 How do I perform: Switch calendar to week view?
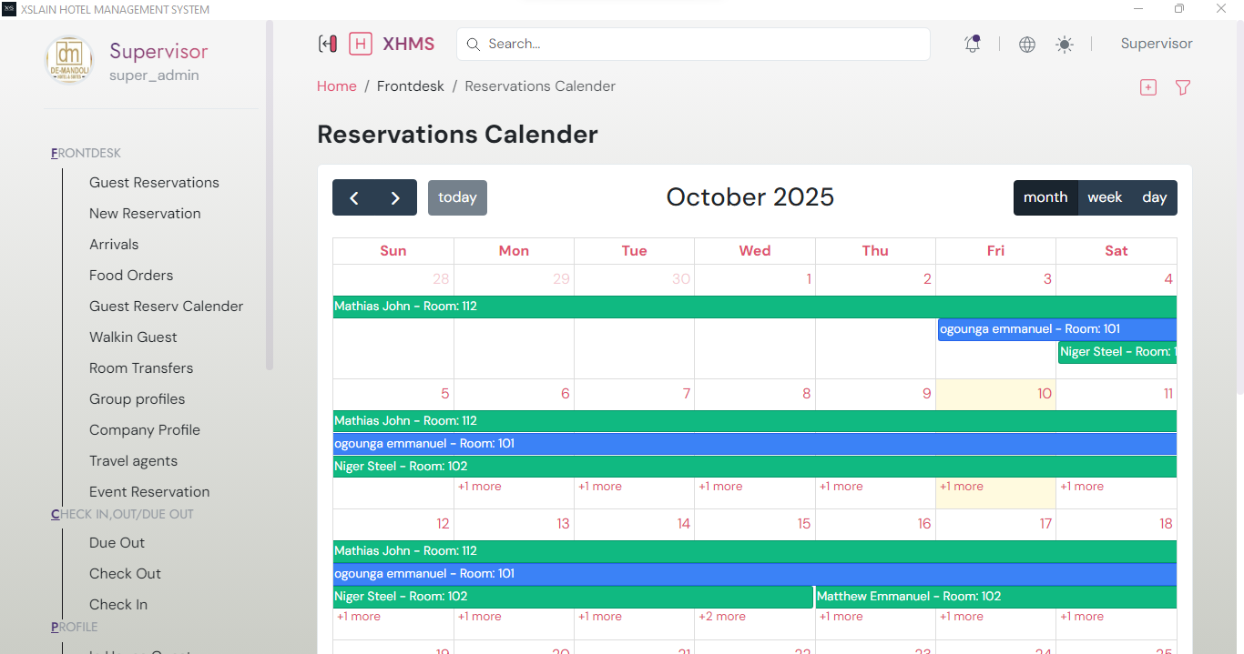click(x=1105, y=197)
